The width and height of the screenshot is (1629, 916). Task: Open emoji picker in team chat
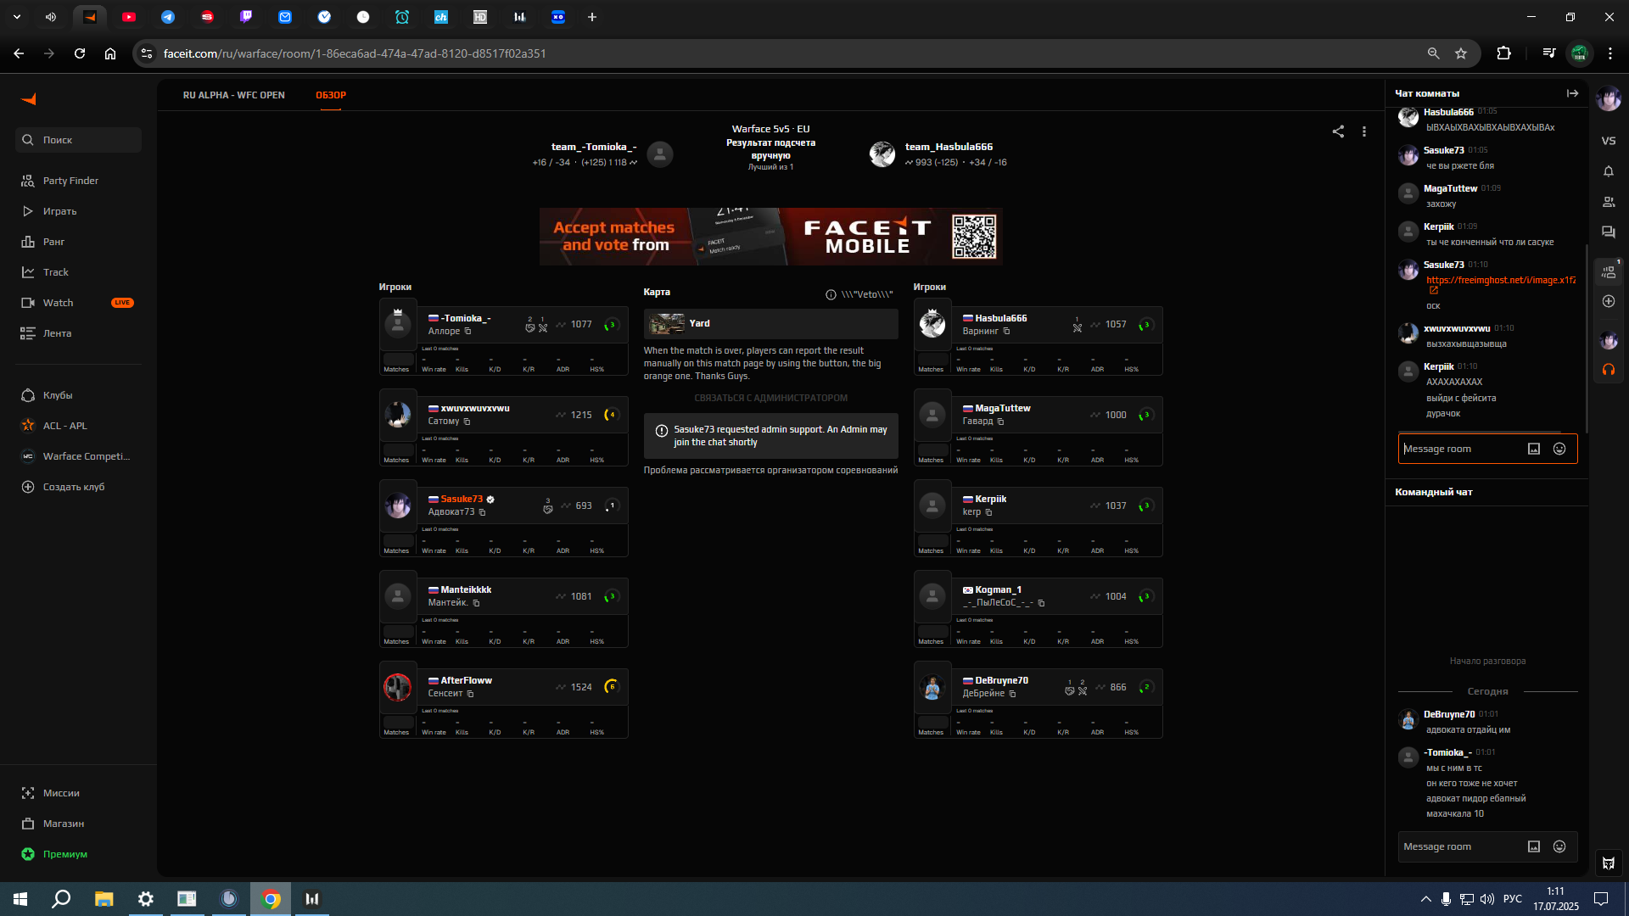(1559, 846)
